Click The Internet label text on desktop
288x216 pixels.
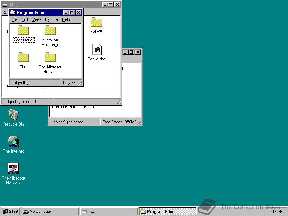point(13,151)
